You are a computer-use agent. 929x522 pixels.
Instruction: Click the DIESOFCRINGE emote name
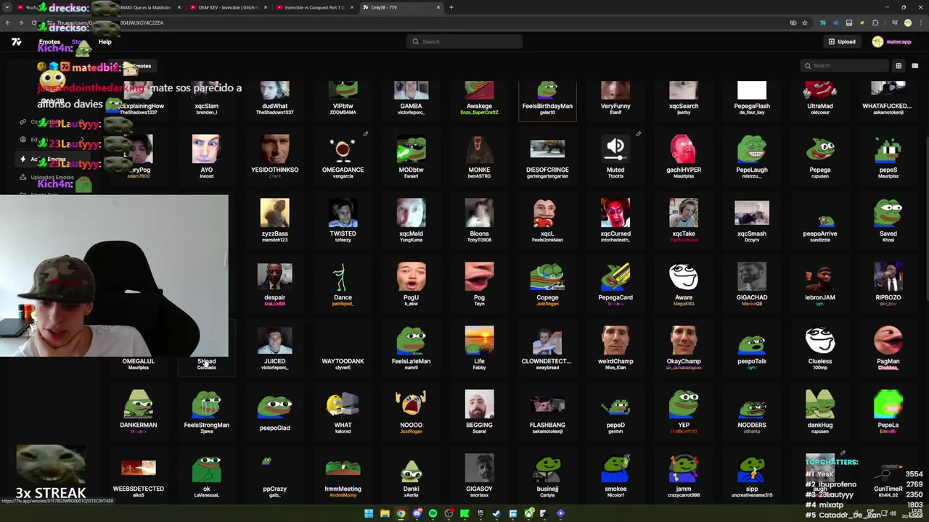point(547,170)
